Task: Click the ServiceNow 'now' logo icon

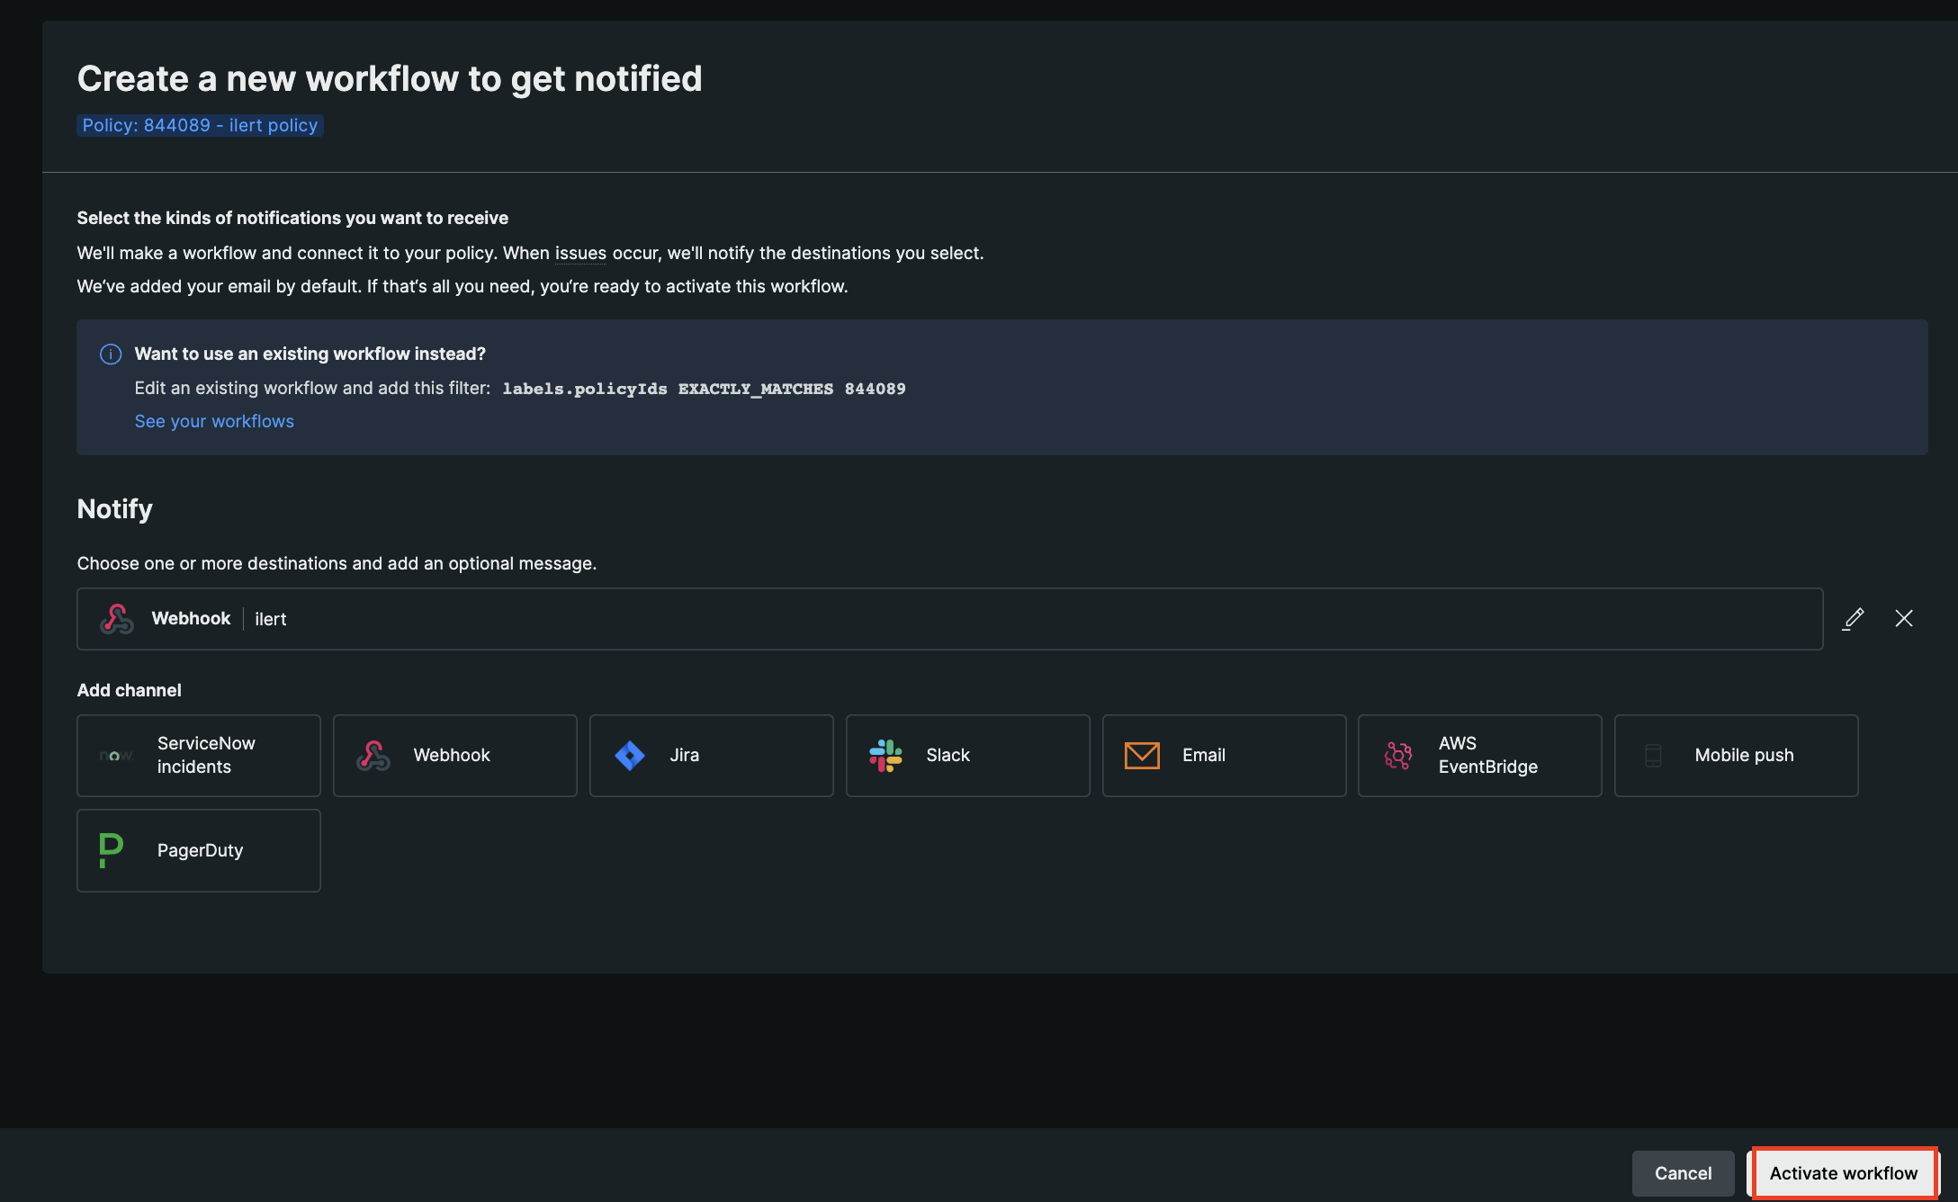Action: 116,756
